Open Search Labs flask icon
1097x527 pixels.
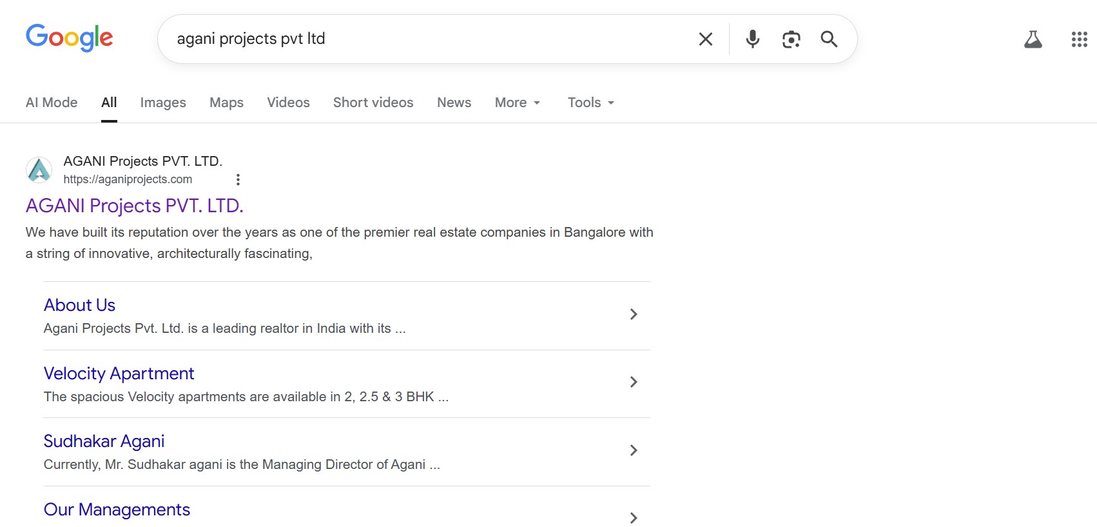point(1033,39)
